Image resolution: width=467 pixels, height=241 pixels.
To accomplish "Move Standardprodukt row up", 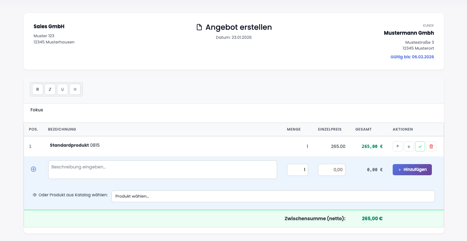I will [x=398, y=146].
